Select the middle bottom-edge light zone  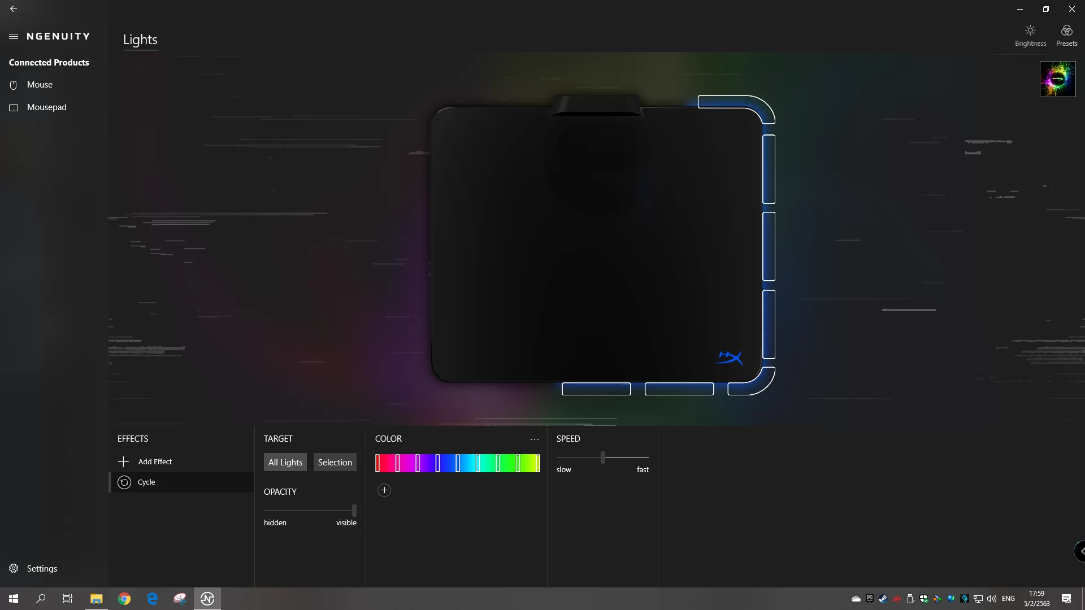(679, 389)
